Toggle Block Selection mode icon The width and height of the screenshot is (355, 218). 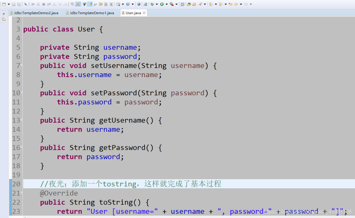106,4
